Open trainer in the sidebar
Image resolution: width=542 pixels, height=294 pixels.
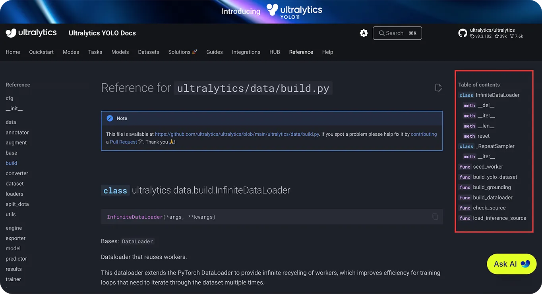[13, 279]
